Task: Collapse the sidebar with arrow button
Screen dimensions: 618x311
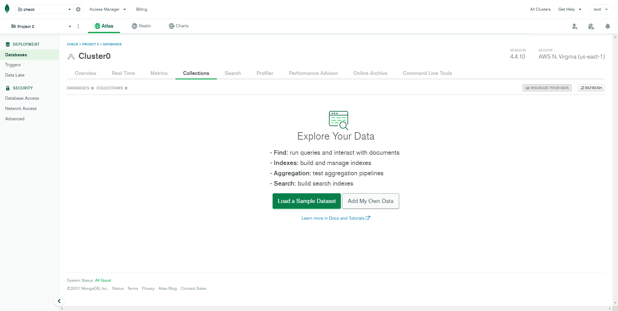Action: 59,301
